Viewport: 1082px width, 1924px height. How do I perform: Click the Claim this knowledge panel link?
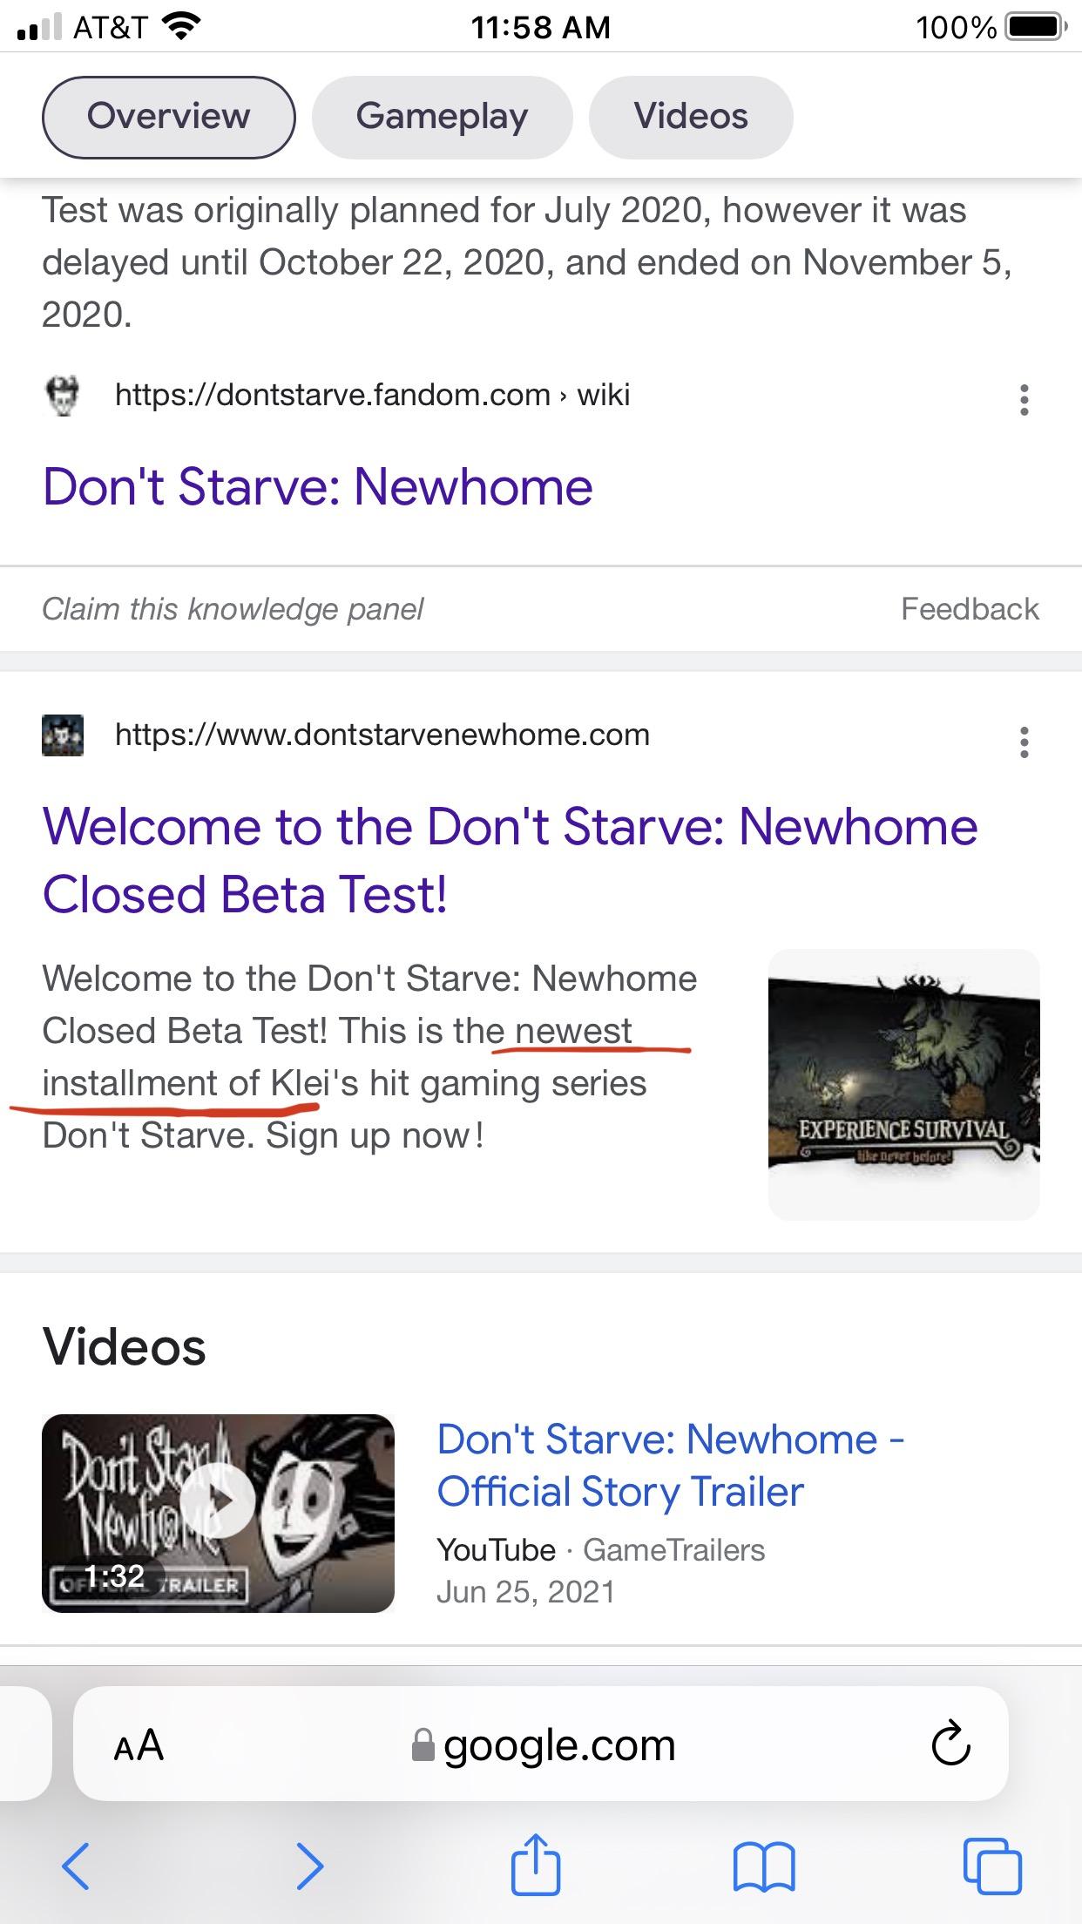click(233, 608)
